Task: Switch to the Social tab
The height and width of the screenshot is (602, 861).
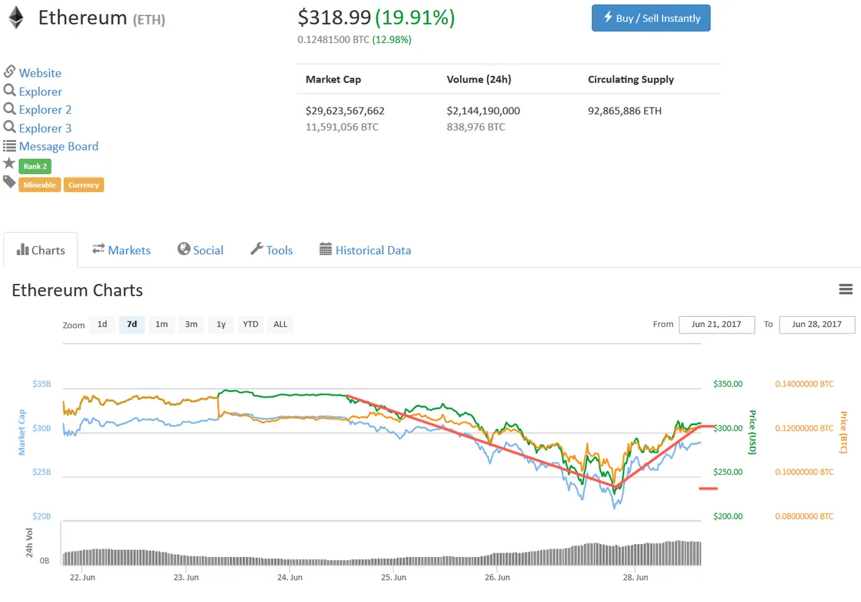Action: [x=200, y=250]
